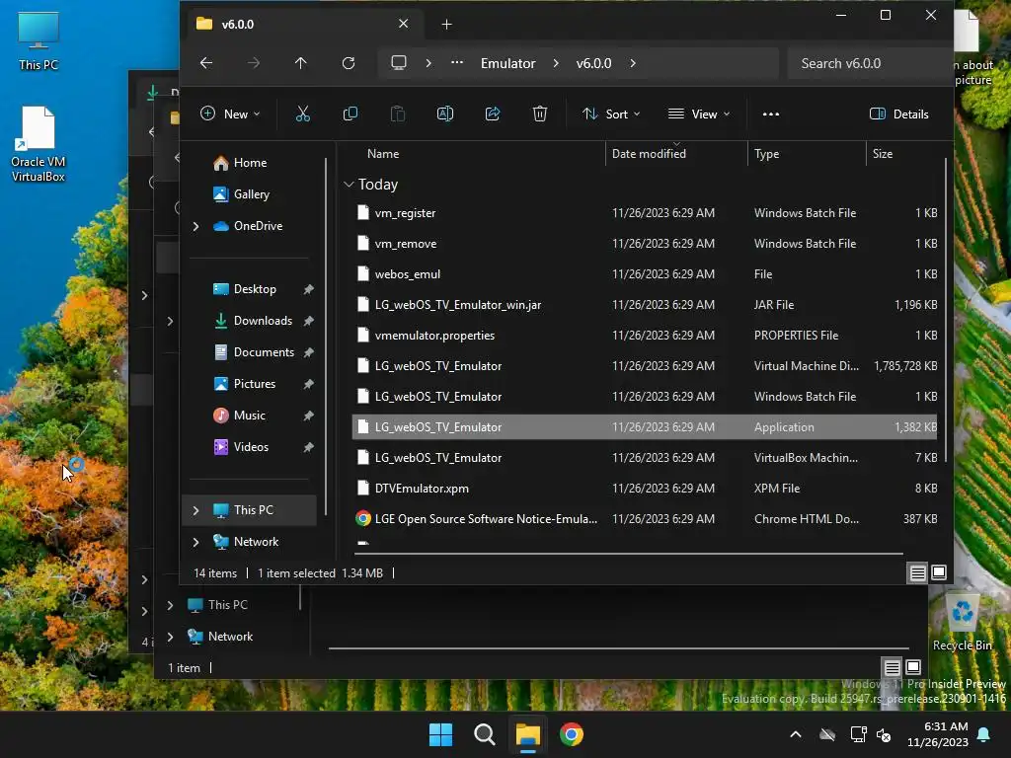The height and width of the screenshot is (758, 1011).
Task: Open the Start menu from the taskbar
Action: tap(441, 734)
